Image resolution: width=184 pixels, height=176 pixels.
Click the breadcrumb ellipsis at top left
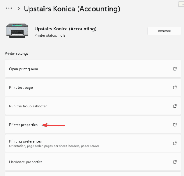click(x=9, y=9)
